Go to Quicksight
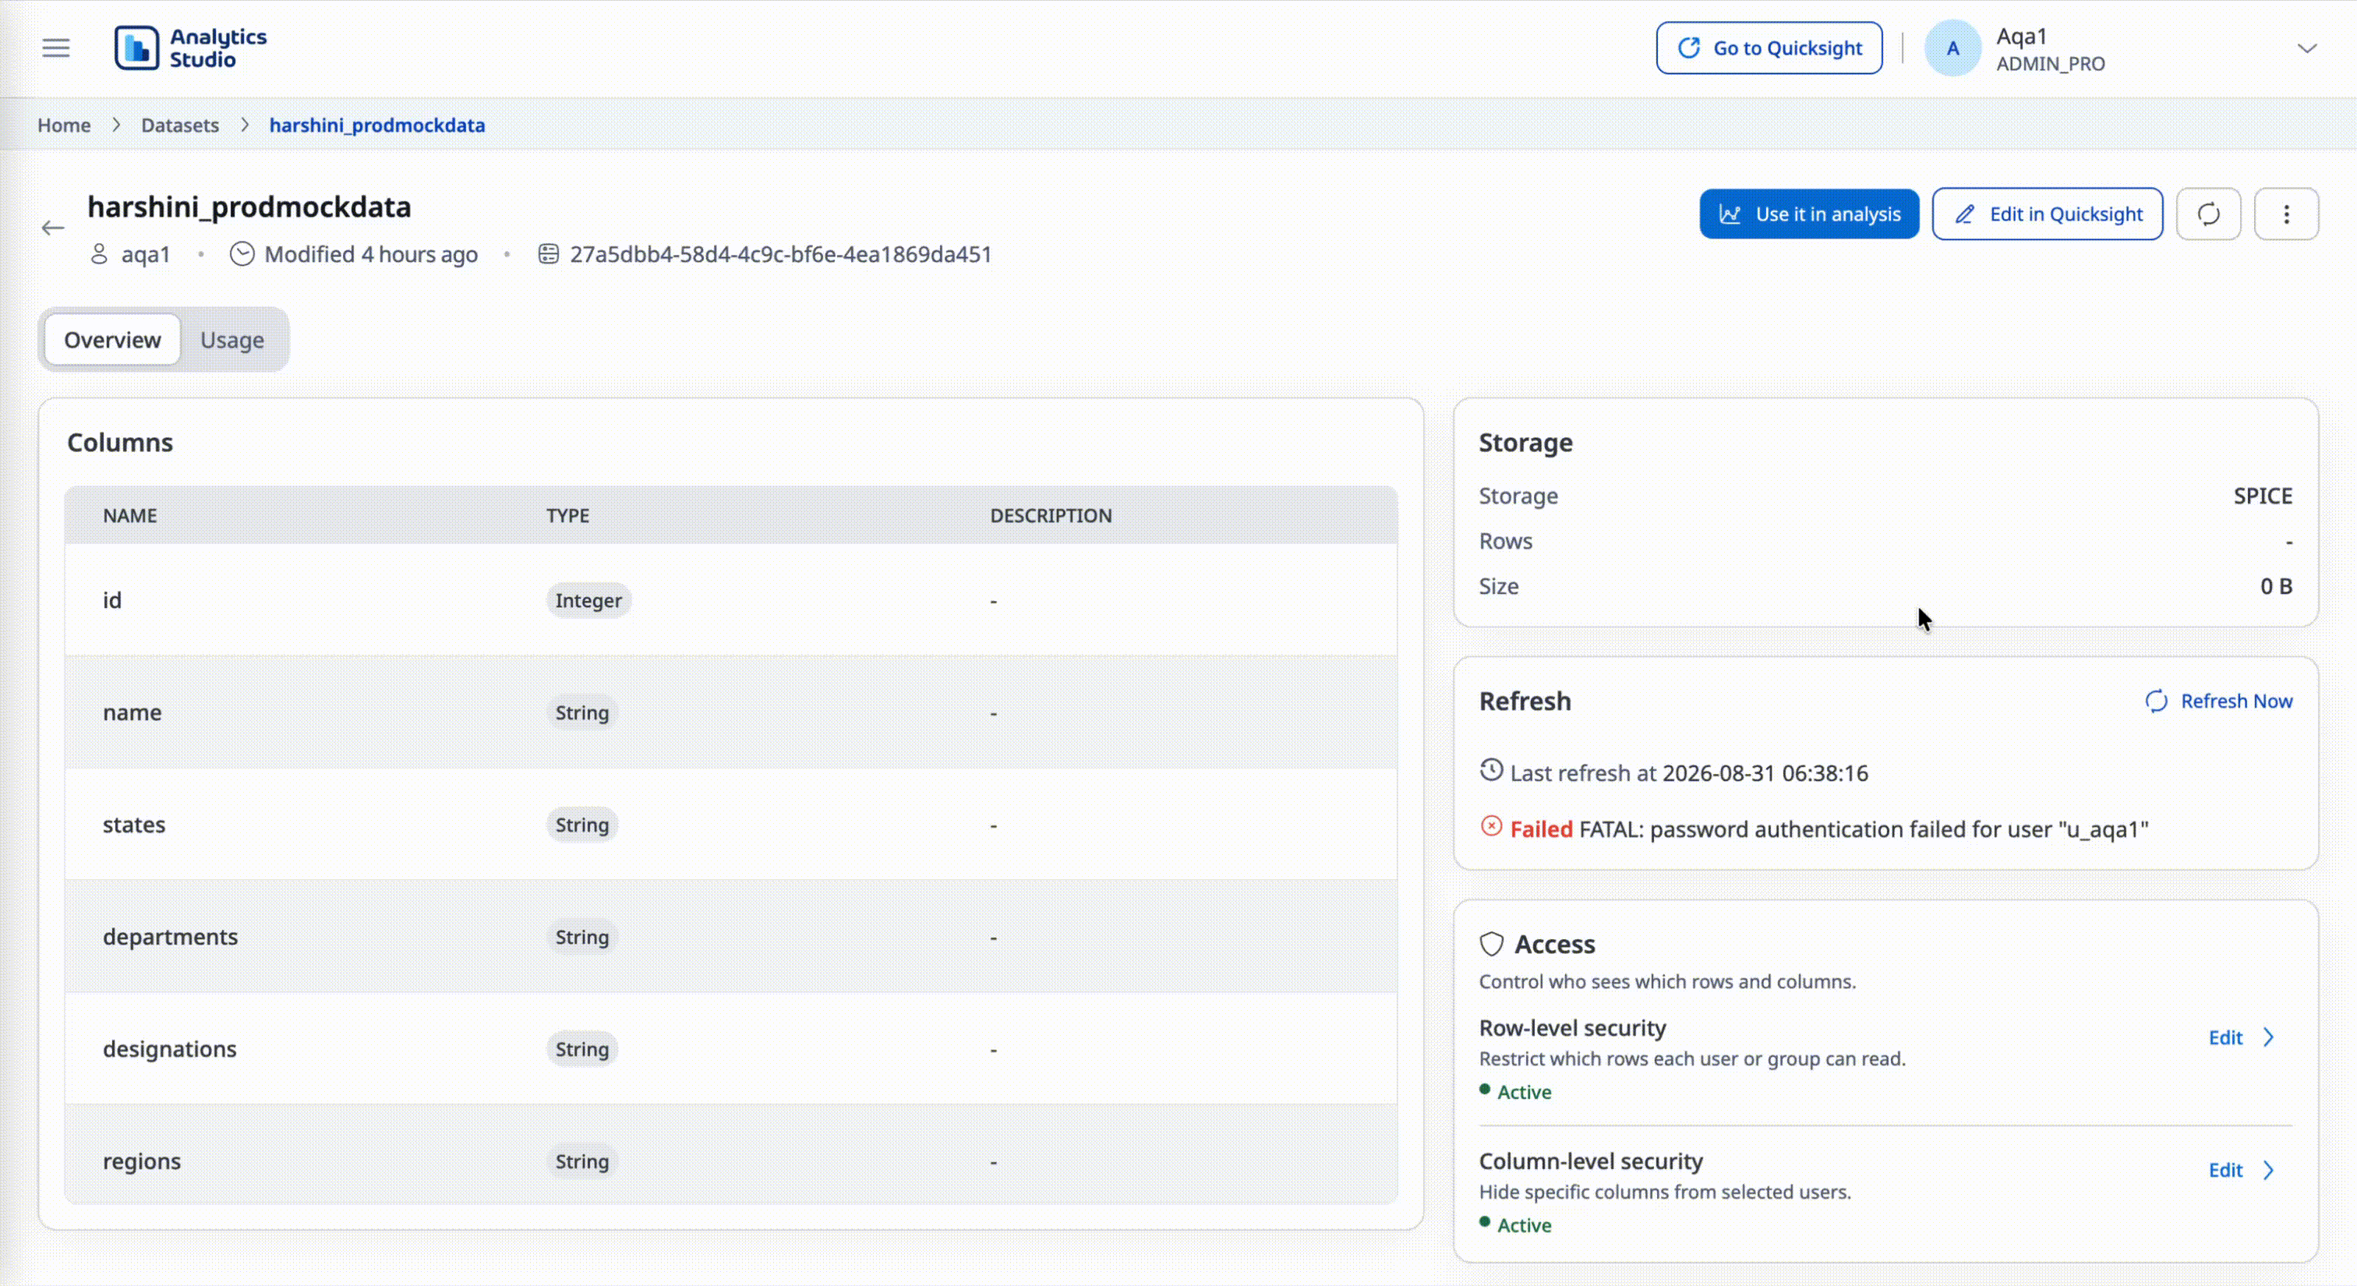Screen dimensions: 2357x1286 point(1769,48)
